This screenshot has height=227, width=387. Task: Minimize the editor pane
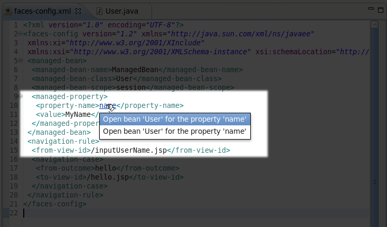tap(371, 8)
